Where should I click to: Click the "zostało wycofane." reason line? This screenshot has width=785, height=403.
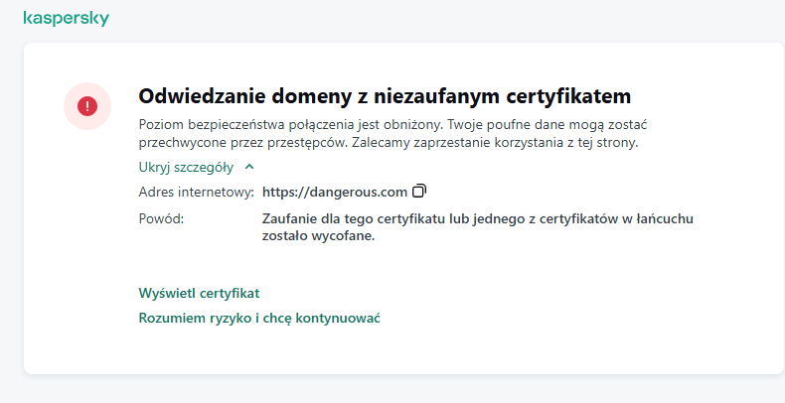click(318, 236)
